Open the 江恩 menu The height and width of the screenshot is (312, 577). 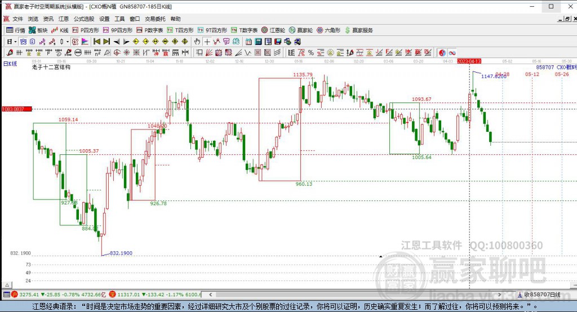[x=64, y=19]
